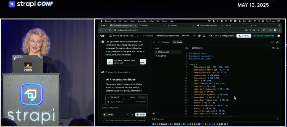Image resolution: width=287 pixels, height=127 pixels.
Task: Focus the Ask a follow up field
Action: point(124,108)
